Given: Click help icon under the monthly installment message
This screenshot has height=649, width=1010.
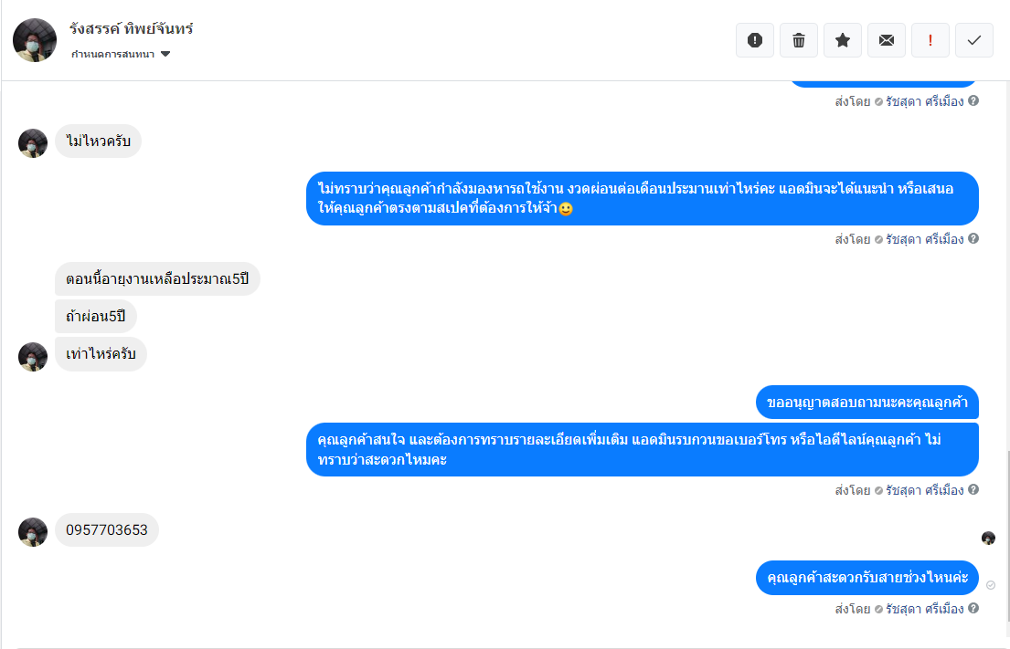Looking at the screenshot, I should (973, 238).
